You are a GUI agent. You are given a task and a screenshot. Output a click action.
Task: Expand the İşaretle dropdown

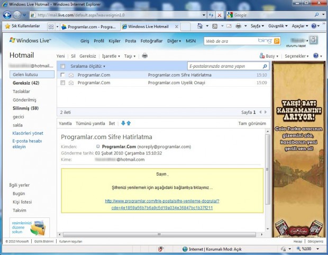pyautogui.click(x=111, y=56)
